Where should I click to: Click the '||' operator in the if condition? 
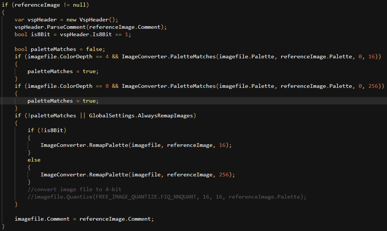coord(83,116)
